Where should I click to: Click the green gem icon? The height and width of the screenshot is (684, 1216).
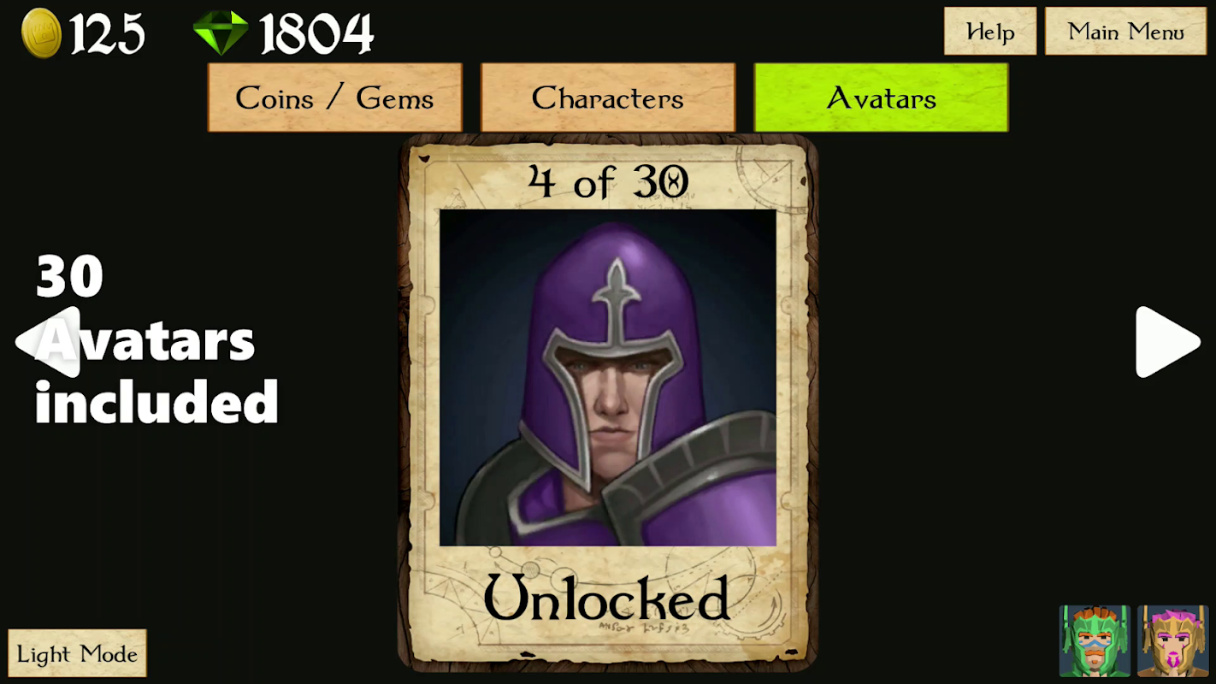click(x=221, y=33)
